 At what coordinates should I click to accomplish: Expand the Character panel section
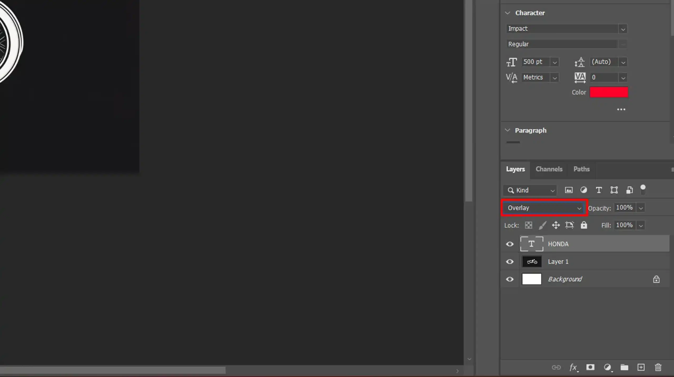508,12
